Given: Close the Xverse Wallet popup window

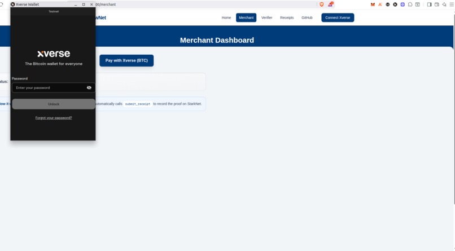Looking at the screenshot, I should coord(91,5).
